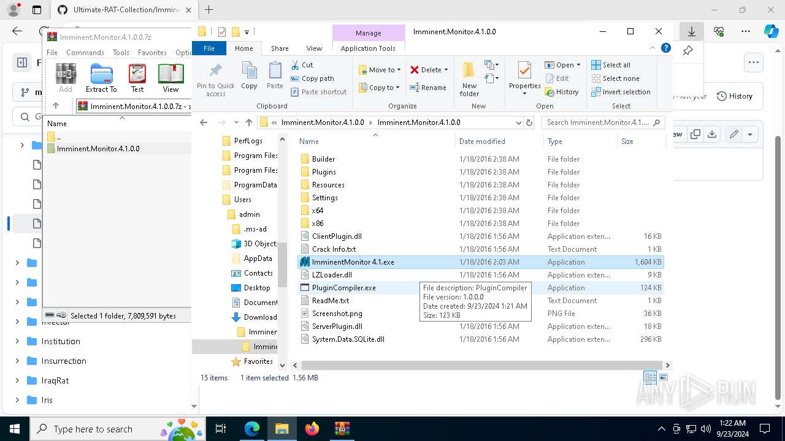Select ImminentMonitor 4.1.exe file
Image resolution: width=785 pixels, height=441 pixels.
tap(480, 262)
